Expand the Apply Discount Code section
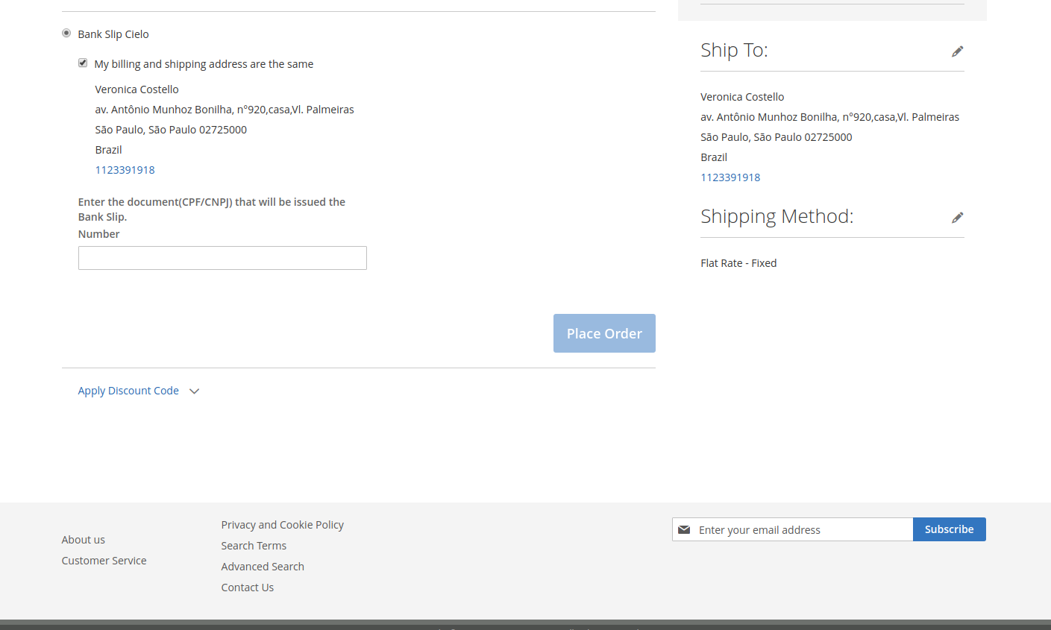This screenshot has width=1051, height=630. pos(128,391)
